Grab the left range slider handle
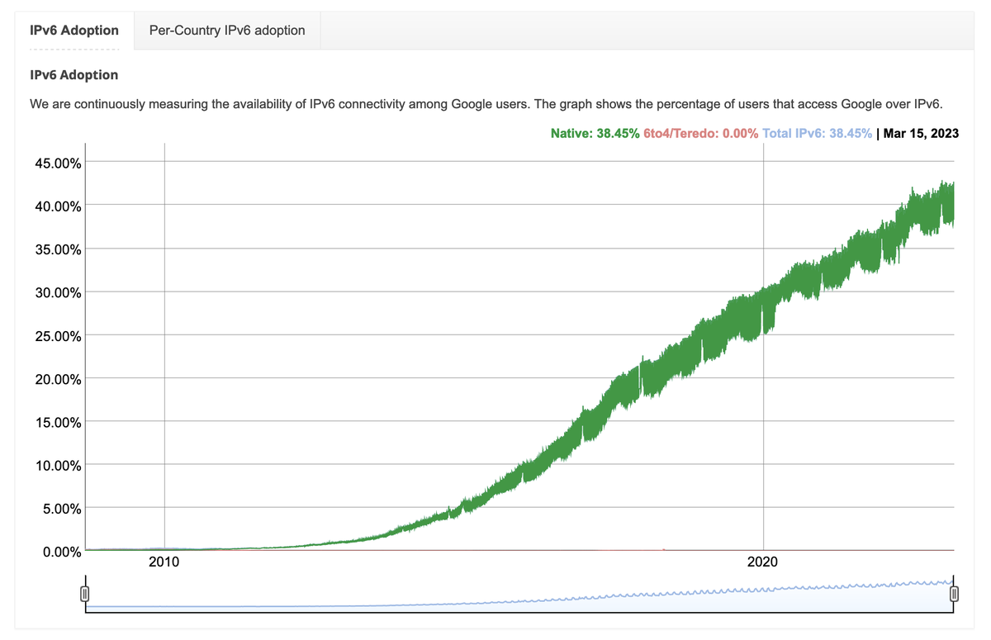This screenshot has width=991, height=640. point(85,592)
